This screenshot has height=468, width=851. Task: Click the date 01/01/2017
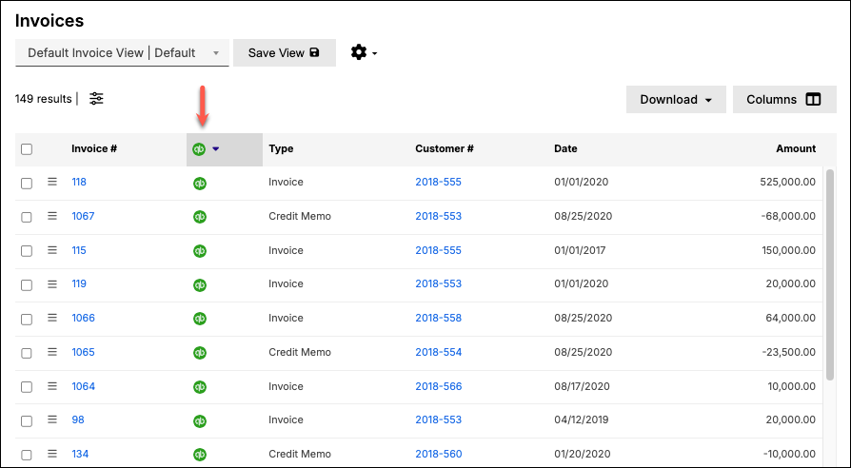(x=580, y=250)
